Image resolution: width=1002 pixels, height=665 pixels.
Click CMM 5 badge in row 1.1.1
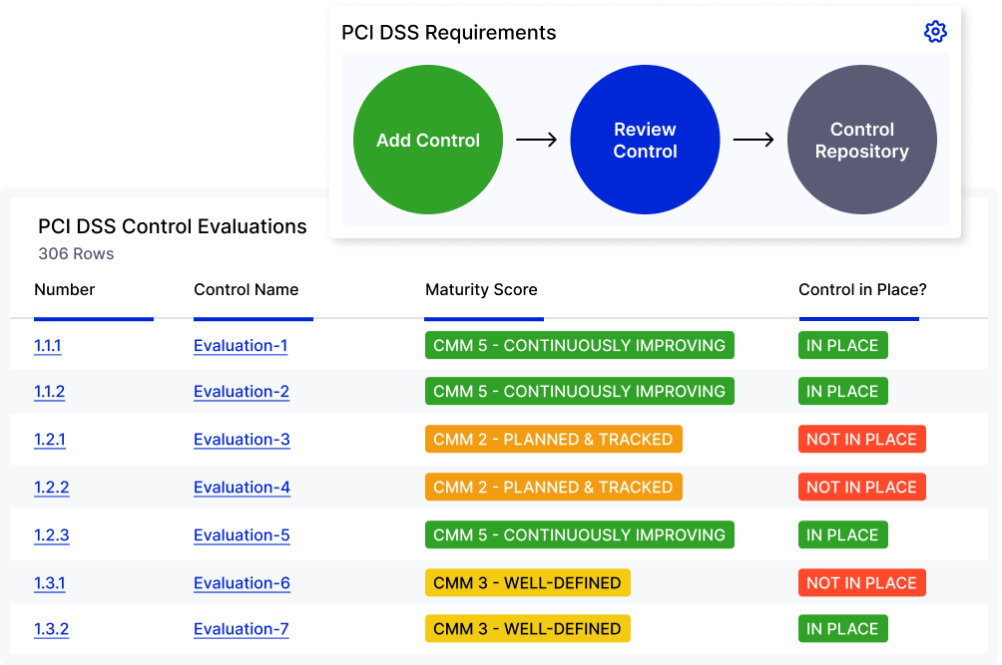(580, 345)
